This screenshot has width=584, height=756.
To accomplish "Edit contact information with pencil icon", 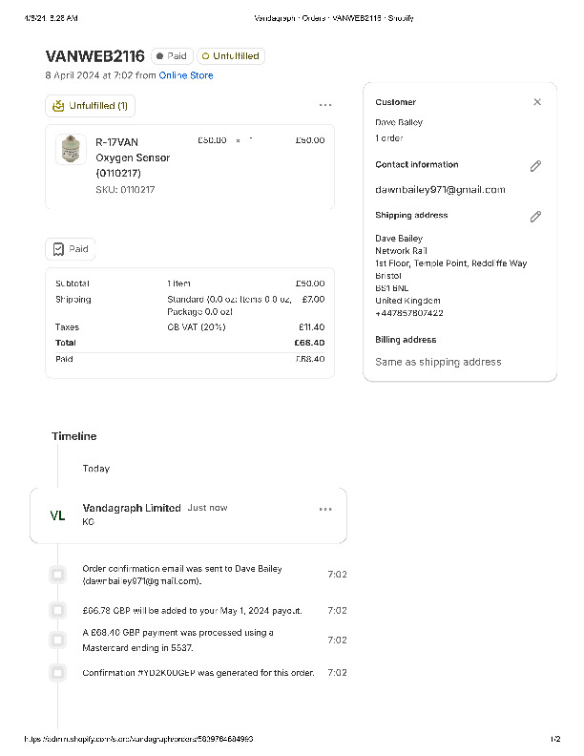I will (x=535, y=166).
